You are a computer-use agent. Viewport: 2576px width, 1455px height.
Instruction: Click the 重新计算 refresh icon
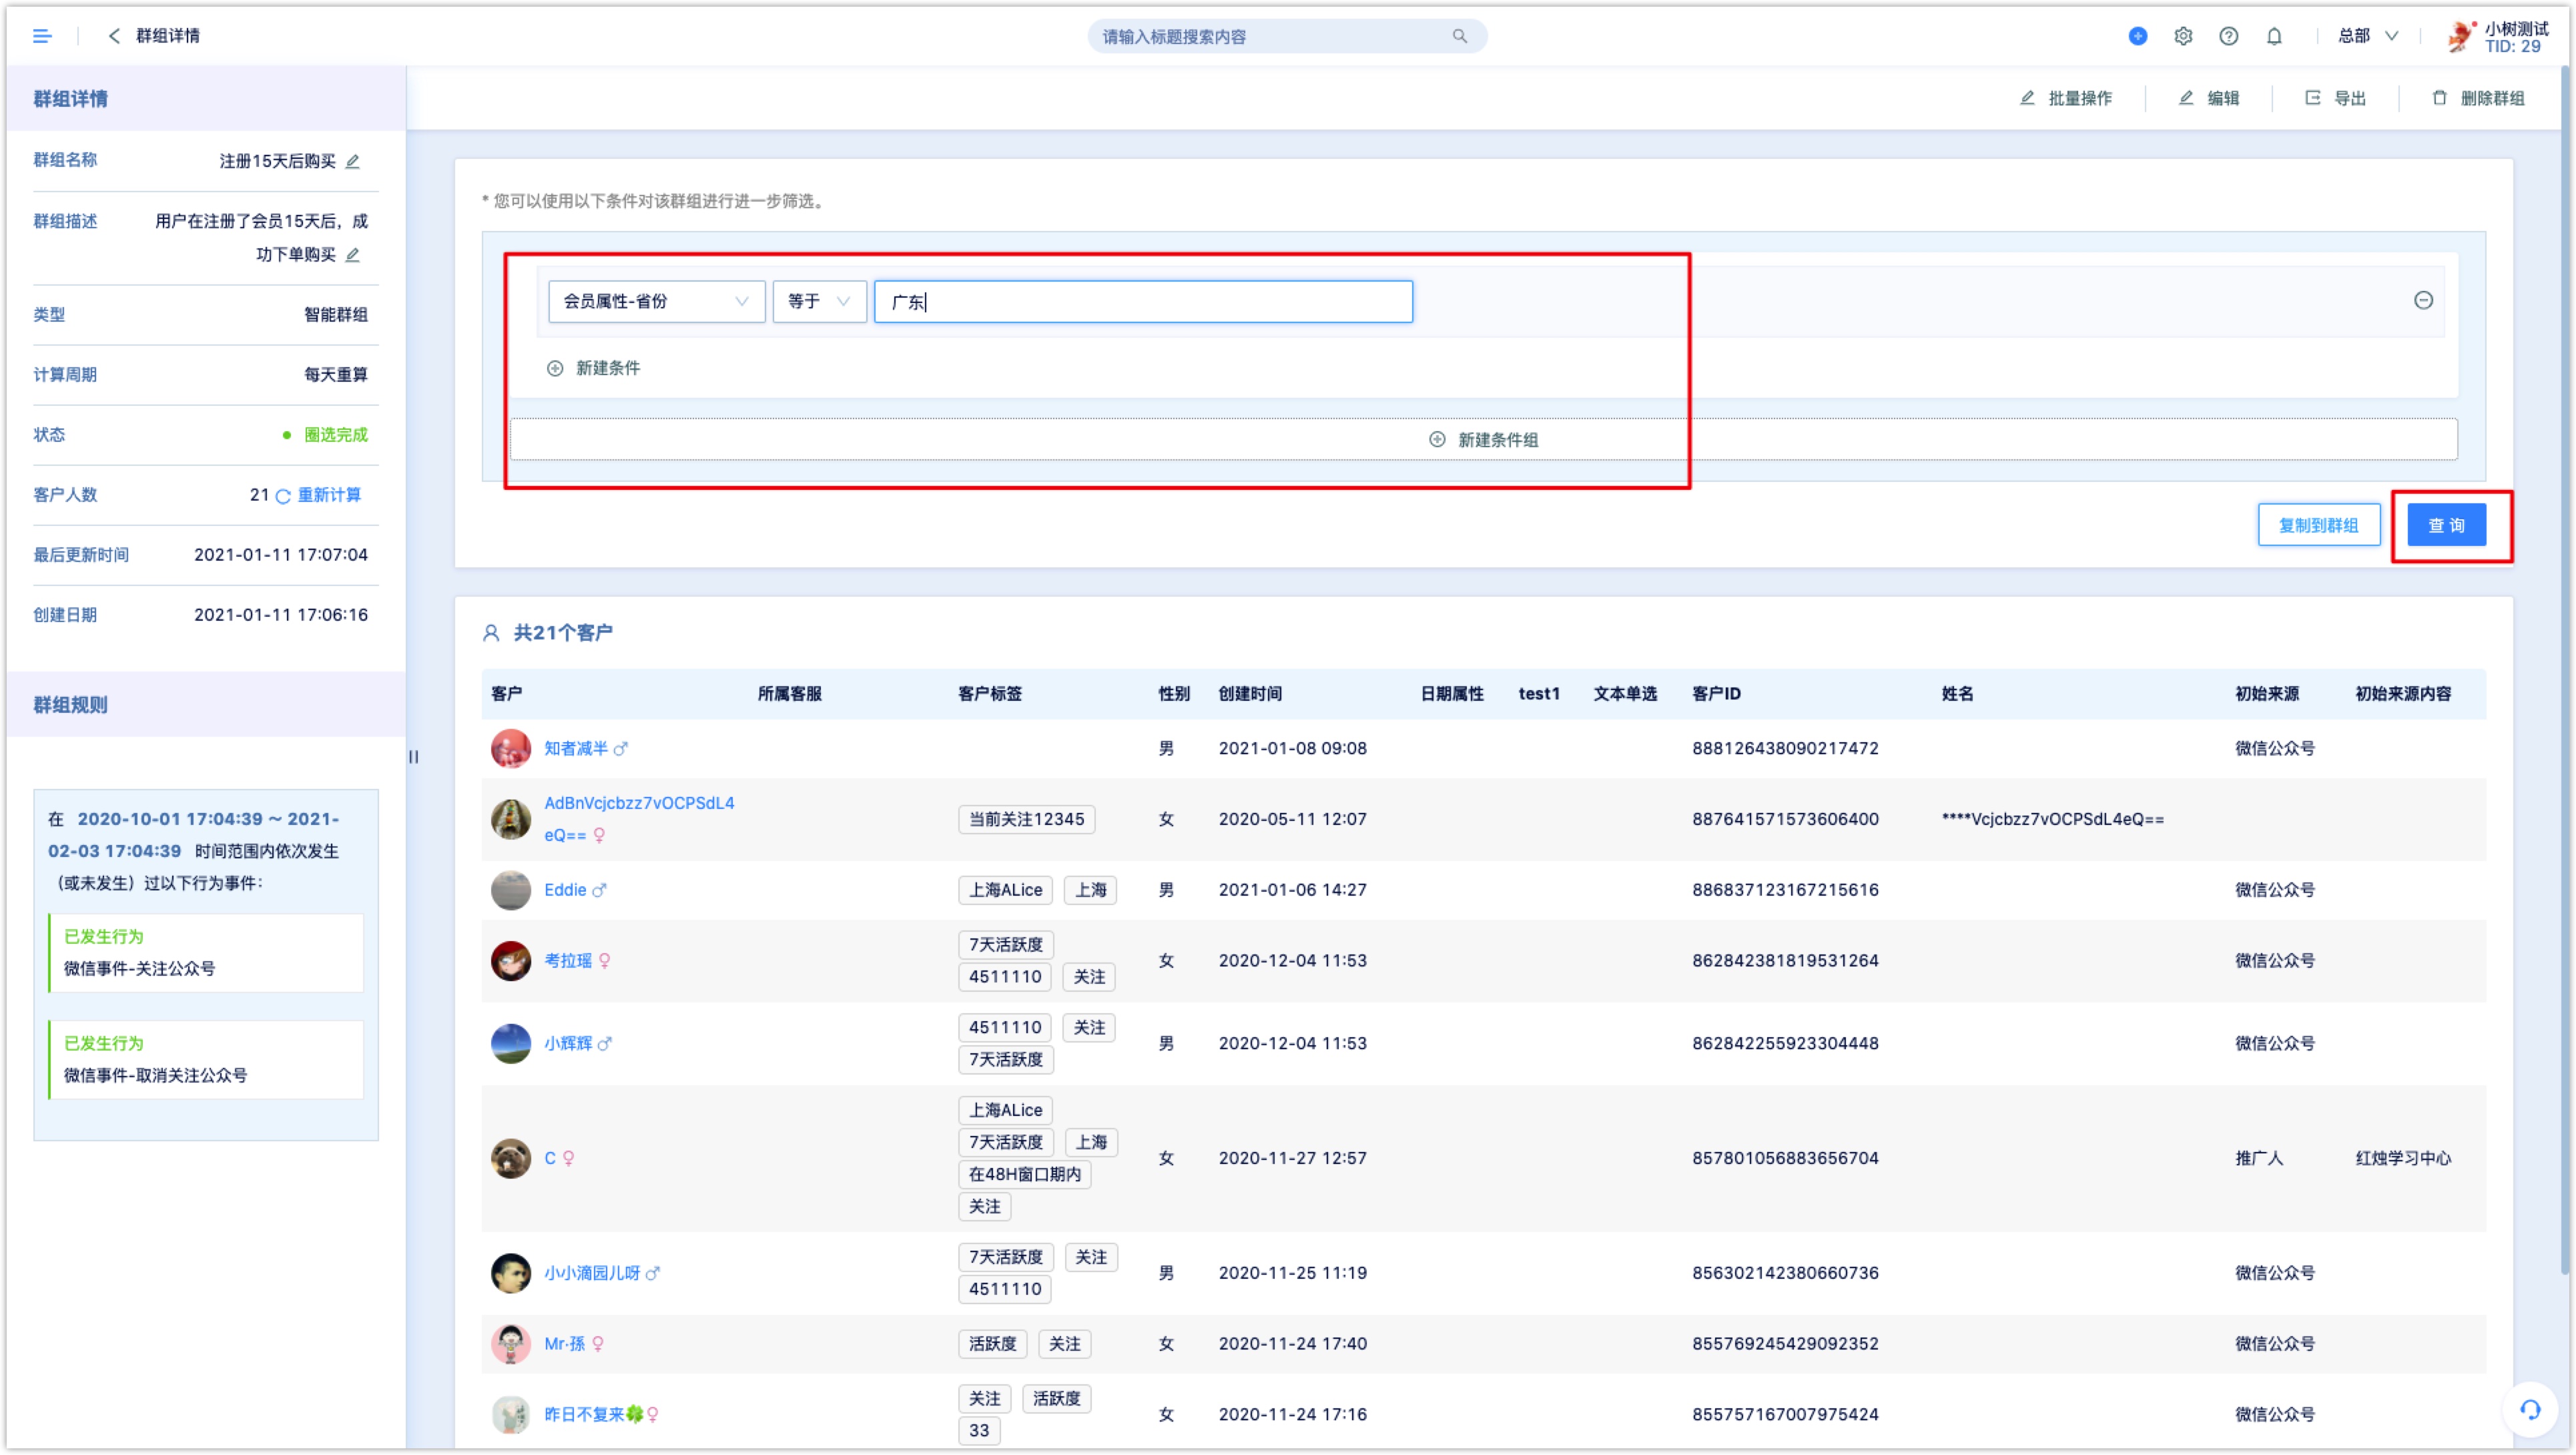283,496
